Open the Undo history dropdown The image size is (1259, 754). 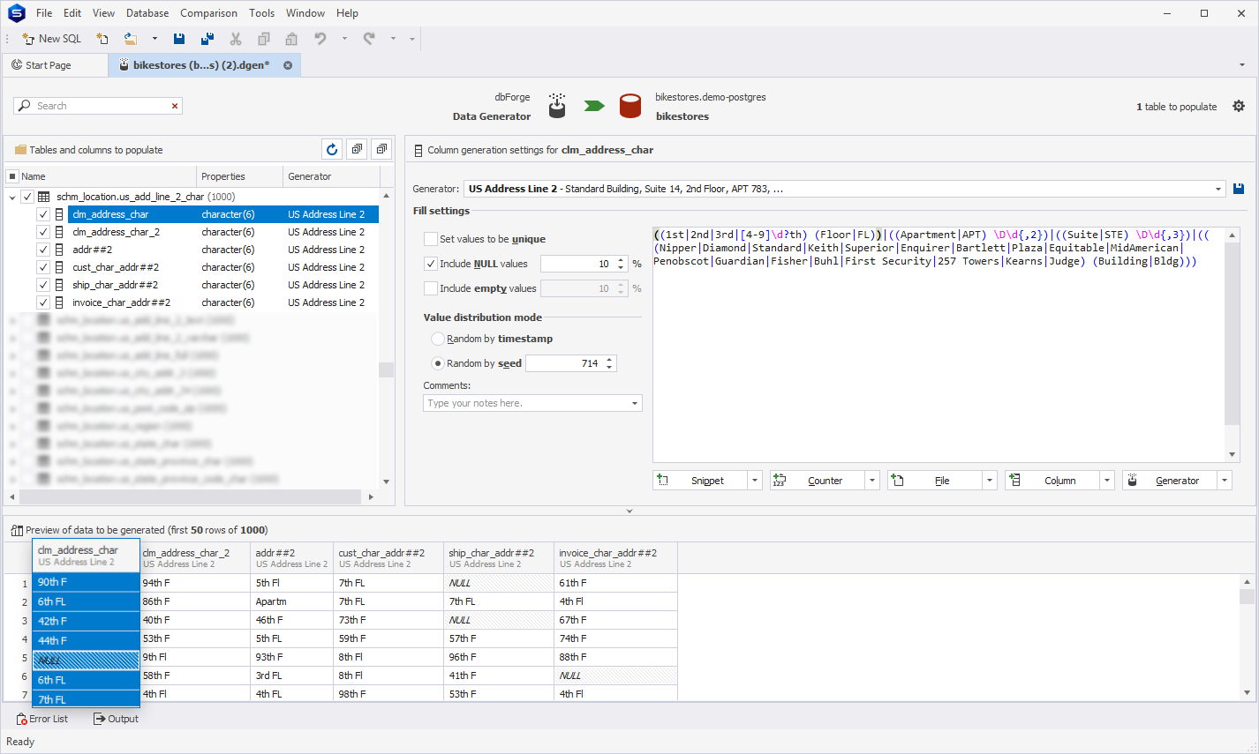click(344, 39)
